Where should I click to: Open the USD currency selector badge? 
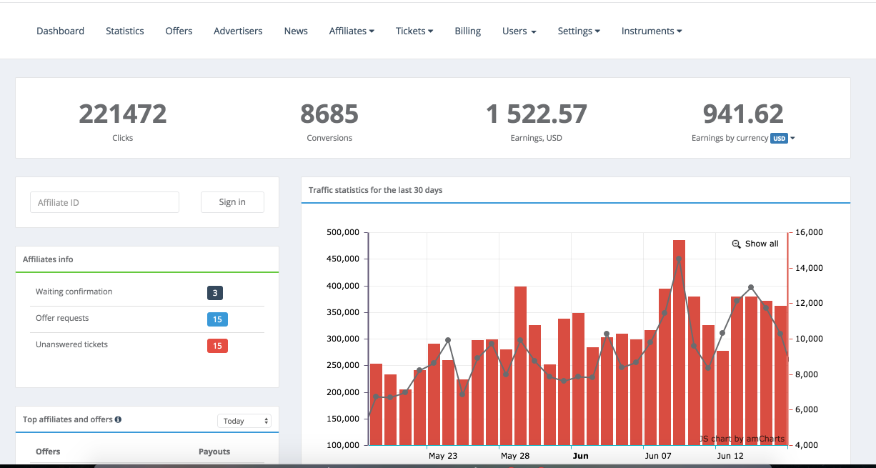(x=779, y=139)
